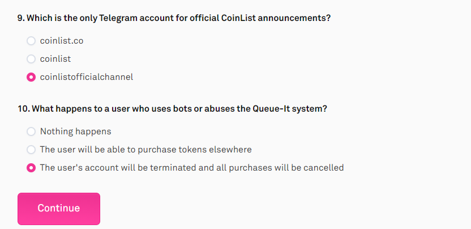Click the "Nothing happens" answer text

click(75, 132)
